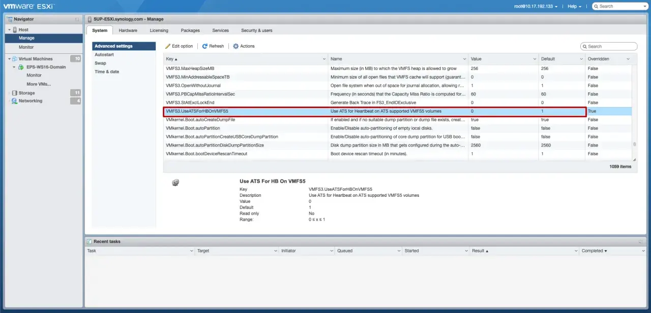
Task: Open the Storage count badge 11
Action: pos(75,93)
